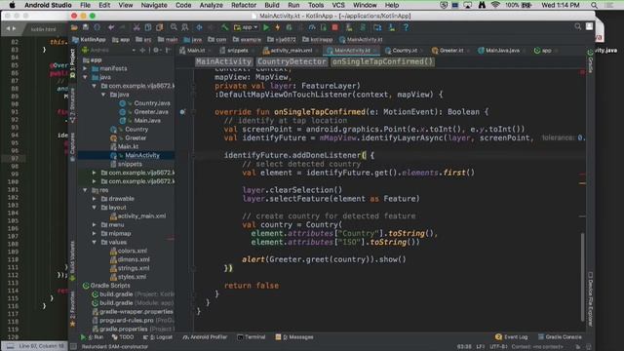Open the Refactor menu
Screen dimensions: 624x351
coord(244,5)
